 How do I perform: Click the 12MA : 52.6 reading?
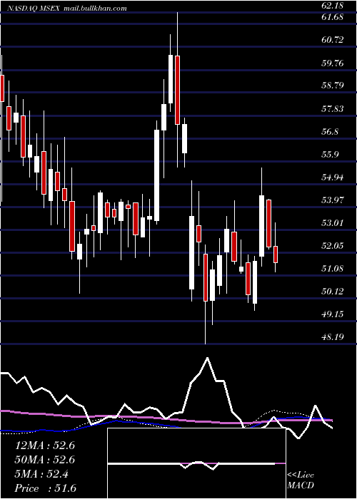pos(45,446)
